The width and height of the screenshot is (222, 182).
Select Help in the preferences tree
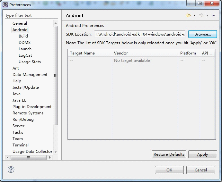[x=17, y=81]
